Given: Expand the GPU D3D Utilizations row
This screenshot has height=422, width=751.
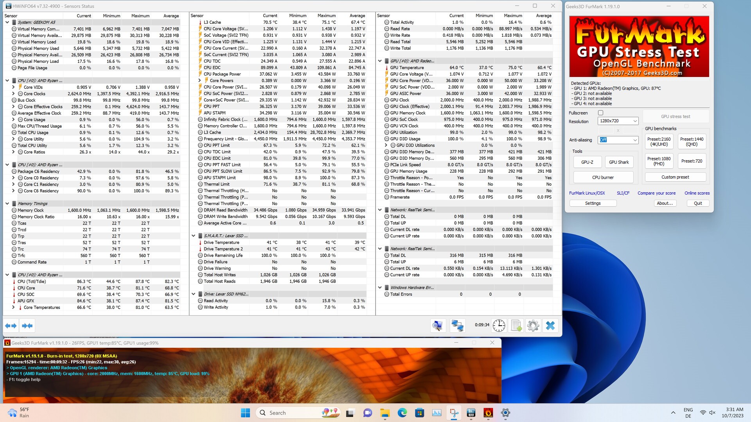Looking at the screenshot, I should [386, 145].
